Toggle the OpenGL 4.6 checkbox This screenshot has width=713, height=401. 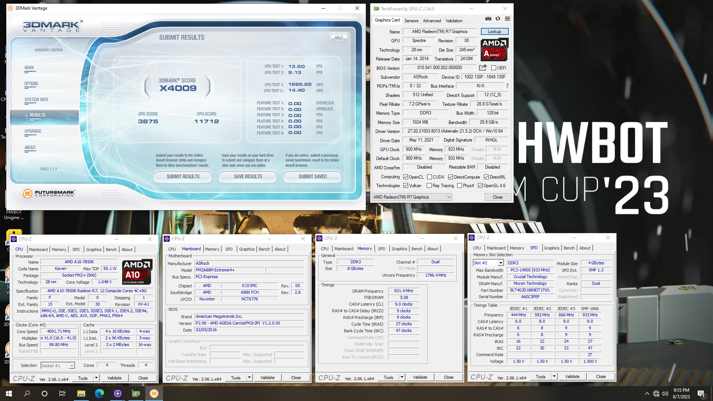480,186
